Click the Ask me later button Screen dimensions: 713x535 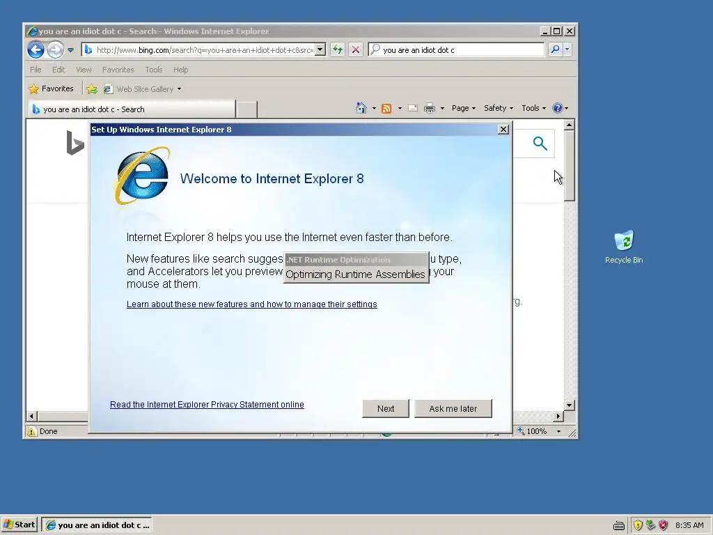coord(453,408)
